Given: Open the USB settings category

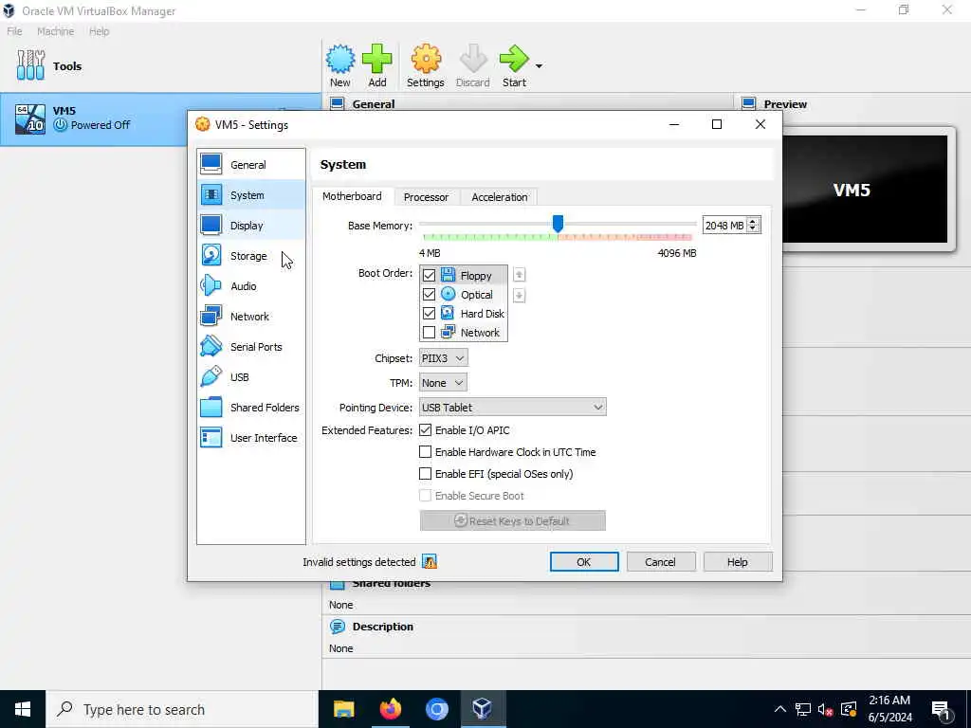Looking at the screenshot, I should tap(250, 377).
